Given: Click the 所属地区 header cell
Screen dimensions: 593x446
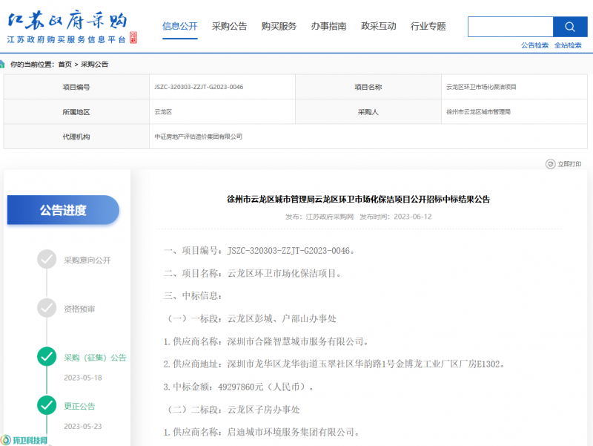Looking at the screenshot, I should click(x=76, y=112).
